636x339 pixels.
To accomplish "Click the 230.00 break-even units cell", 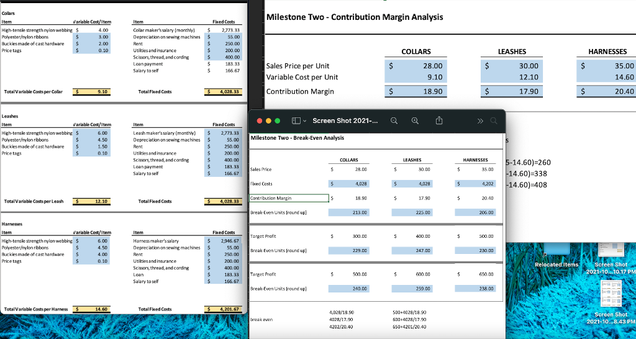I will pos(475,251).
